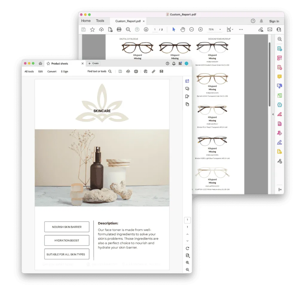Zoom out using Product sheets sidebar magnifier
Viewport: 306px width, 288px height.
[x=187, y=270]
